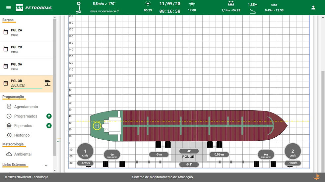
Task: Click the Ambiental cloud icon
Action: point(9,154)
